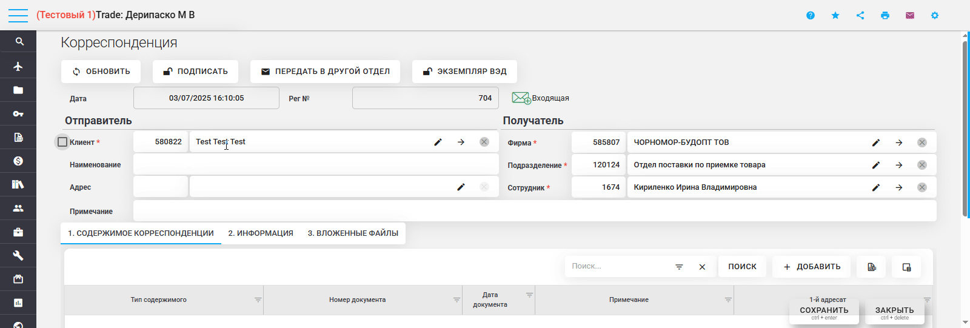Open filter for Тип содержимого column
This screenshot has width=970, height=328.
pyautogui.click(x=258, y=300)
